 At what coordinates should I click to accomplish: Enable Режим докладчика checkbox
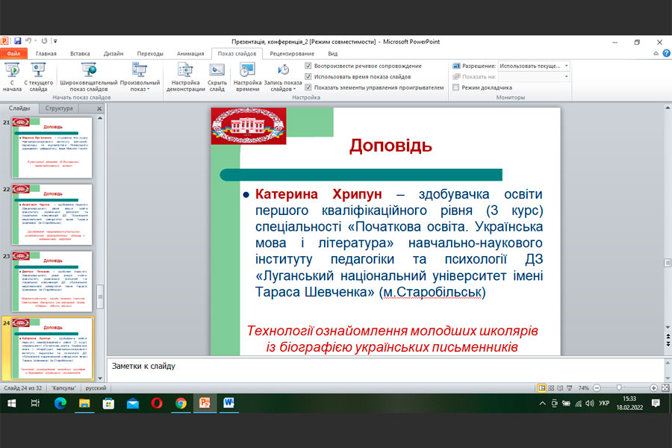456,87
